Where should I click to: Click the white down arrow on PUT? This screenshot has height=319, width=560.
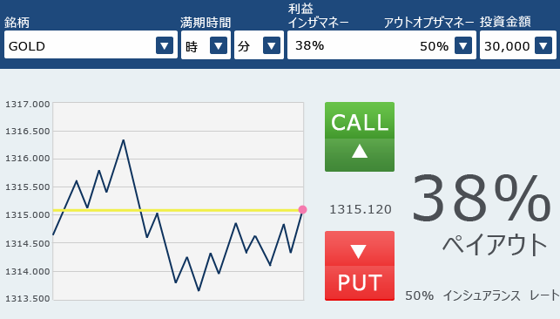pos(358,252)
